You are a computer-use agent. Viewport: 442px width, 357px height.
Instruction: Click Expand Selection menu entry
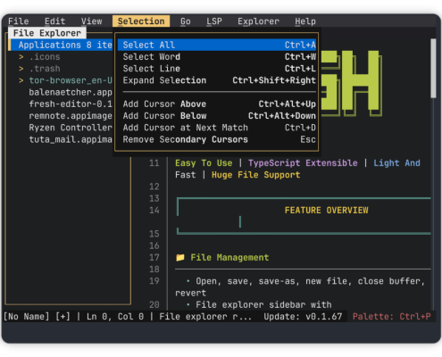pos(217,80)
